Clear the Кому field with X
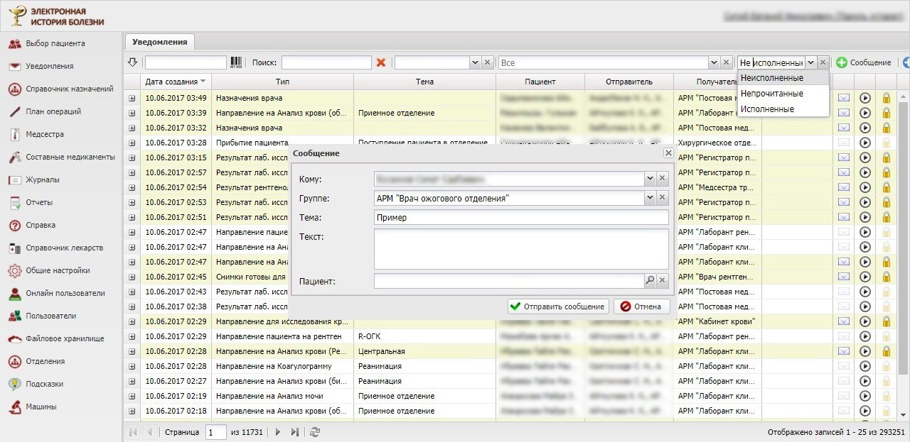Image resolution: width=910 pixels, height=442 pixels. point(663,179)
